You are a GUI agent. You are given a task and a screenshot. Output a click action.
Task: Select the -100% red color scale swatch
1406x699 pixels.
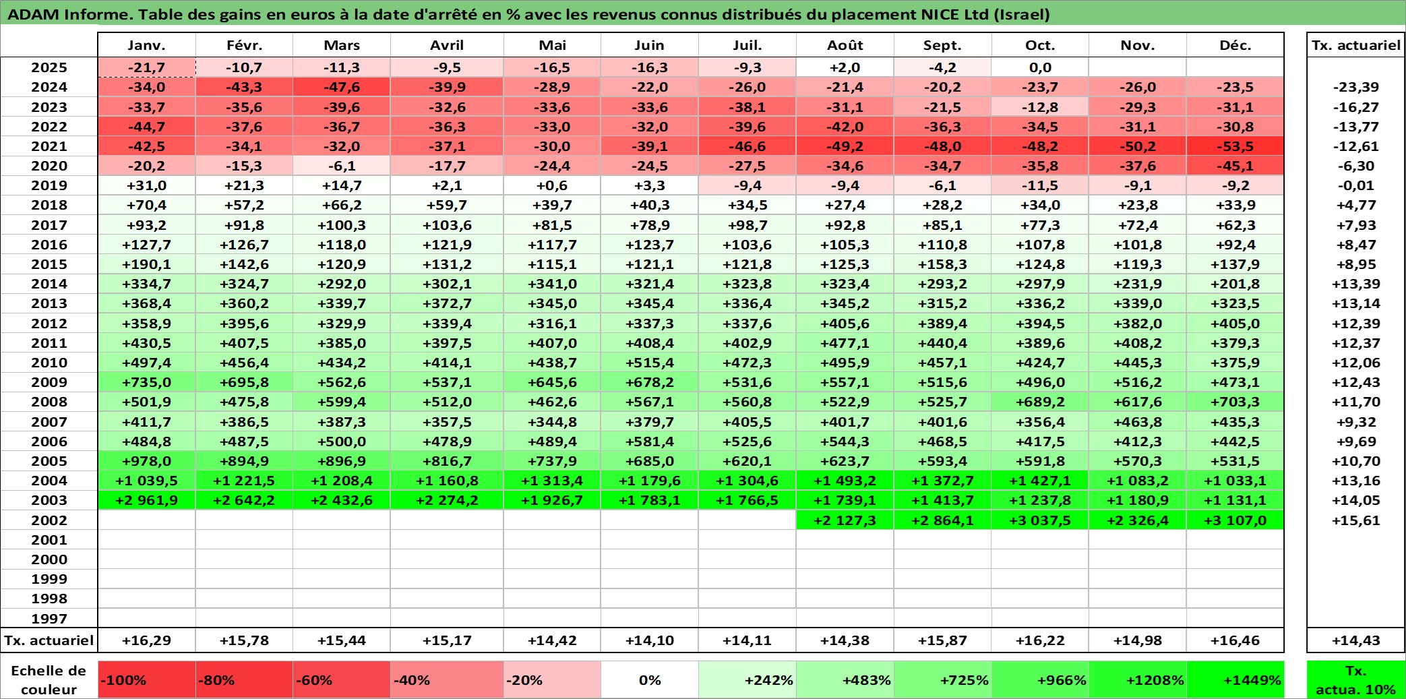[x=146, y=679]
